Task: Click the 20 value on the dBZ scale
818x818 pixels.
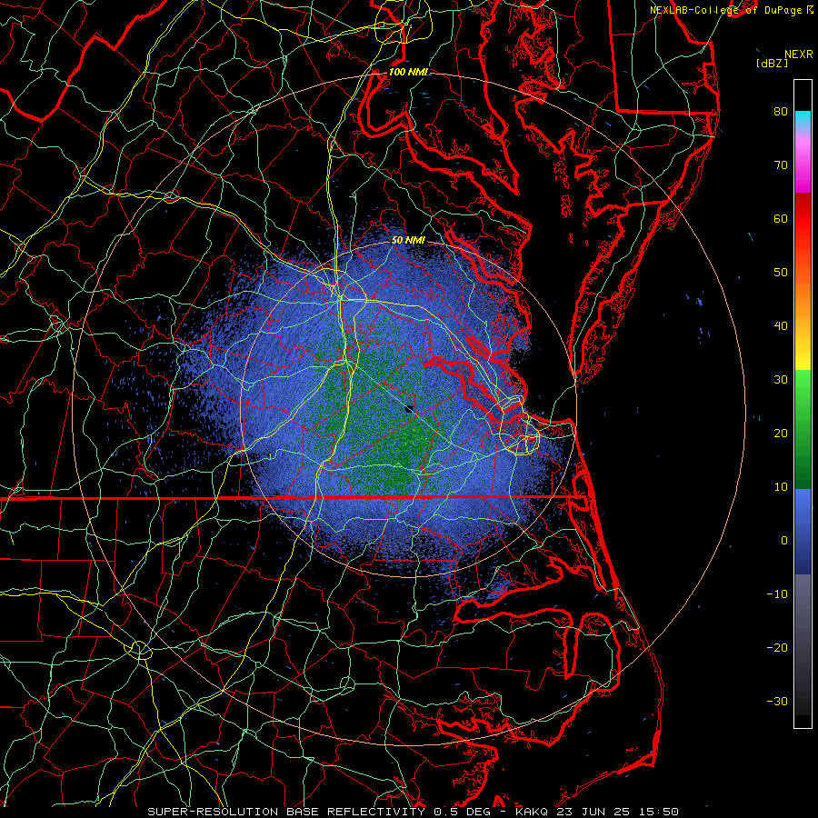Action: [x=781, y=434]
